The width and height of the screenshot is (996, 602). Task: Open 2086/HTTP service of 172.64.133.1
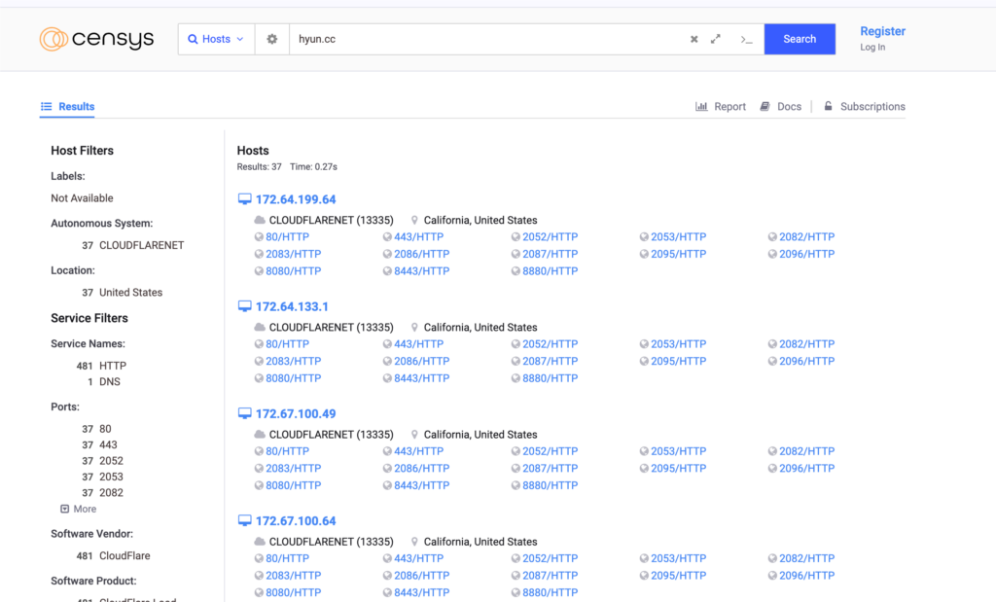[x=422, y=362]
